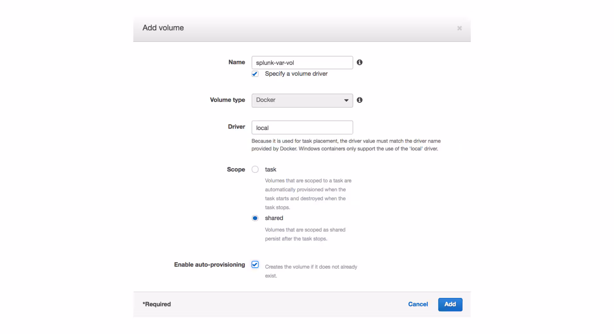Click the info icon beside Volume type
Image resolution: width=614 pixels, height=334 pixels.
[359, 100]
